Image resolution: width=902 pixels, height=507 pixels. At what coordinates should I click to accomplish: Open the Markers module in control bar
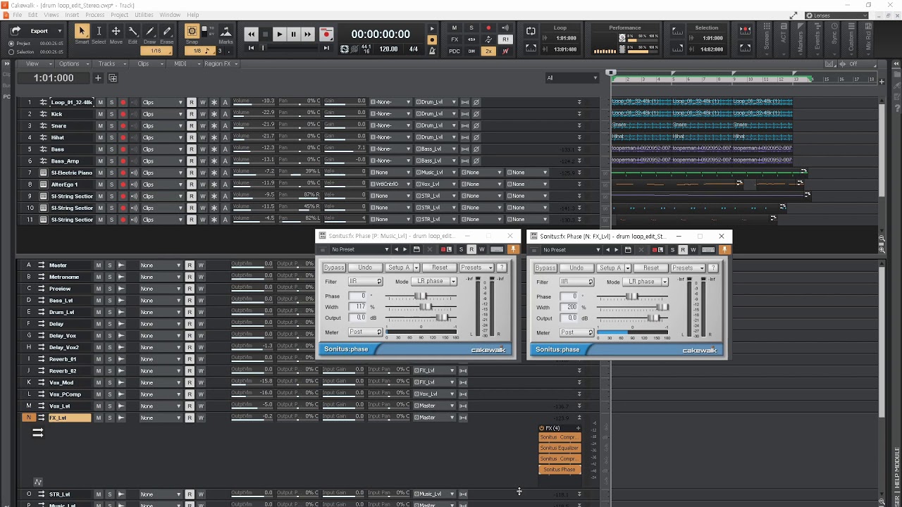pos(800,40)
